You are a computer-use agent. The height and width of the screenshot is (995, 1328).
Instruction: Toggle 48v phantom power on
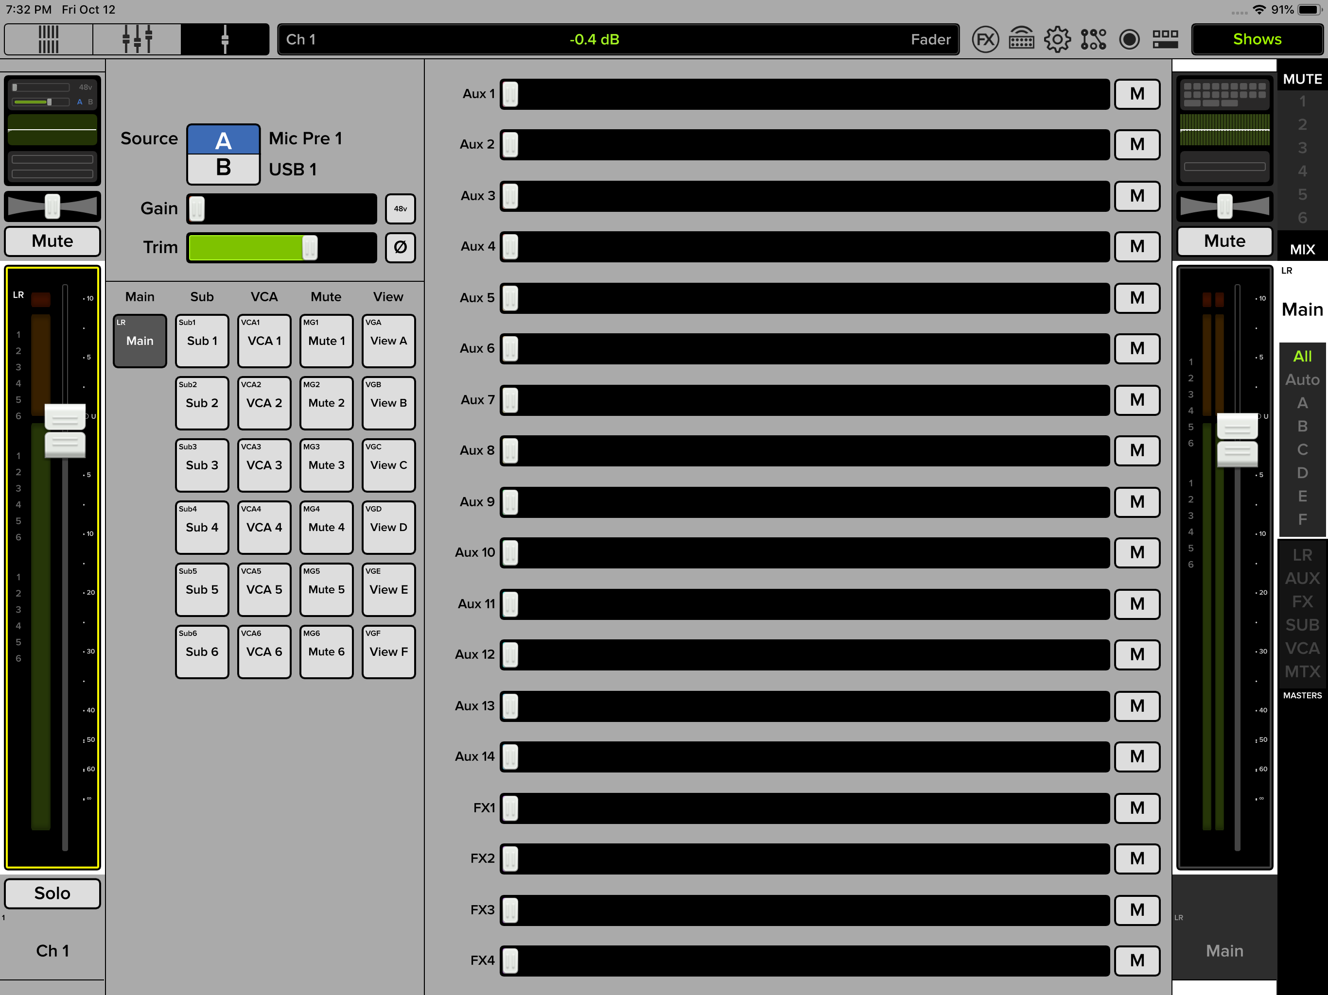coord(401,209)
